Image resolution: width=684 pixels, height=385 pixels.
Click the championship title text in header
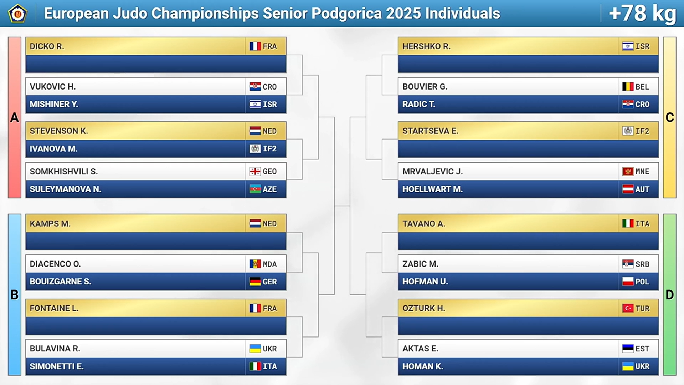pos(272,14)
